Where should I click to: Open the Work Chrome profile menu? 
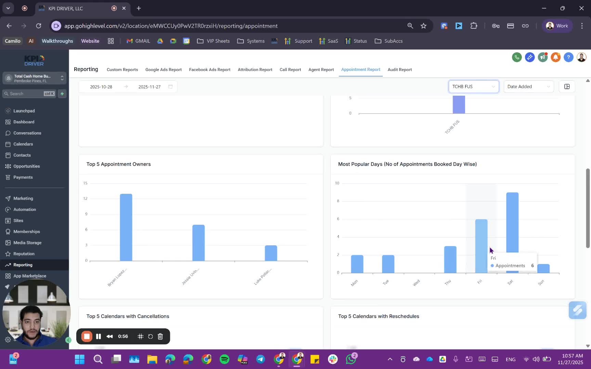[x=557, y=26]
